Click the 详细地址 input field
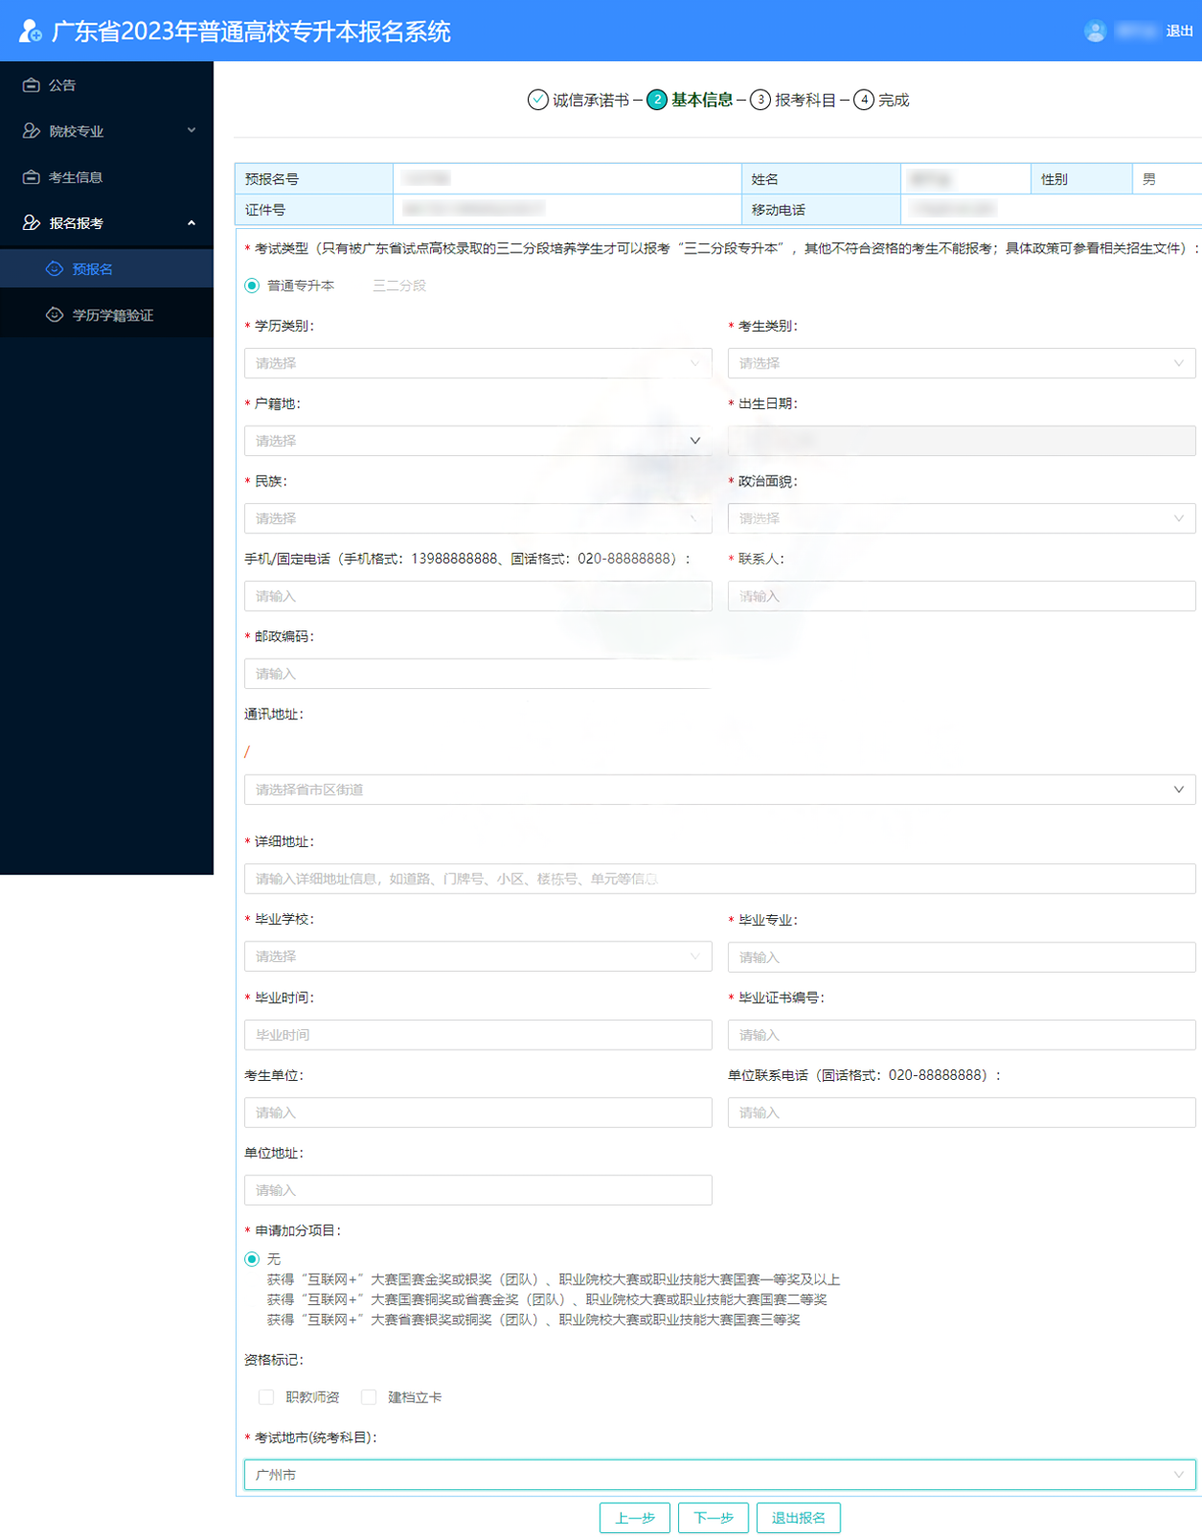Image resolution: width=1202 pixels, height=1538 pixels. tap(719, 879)
